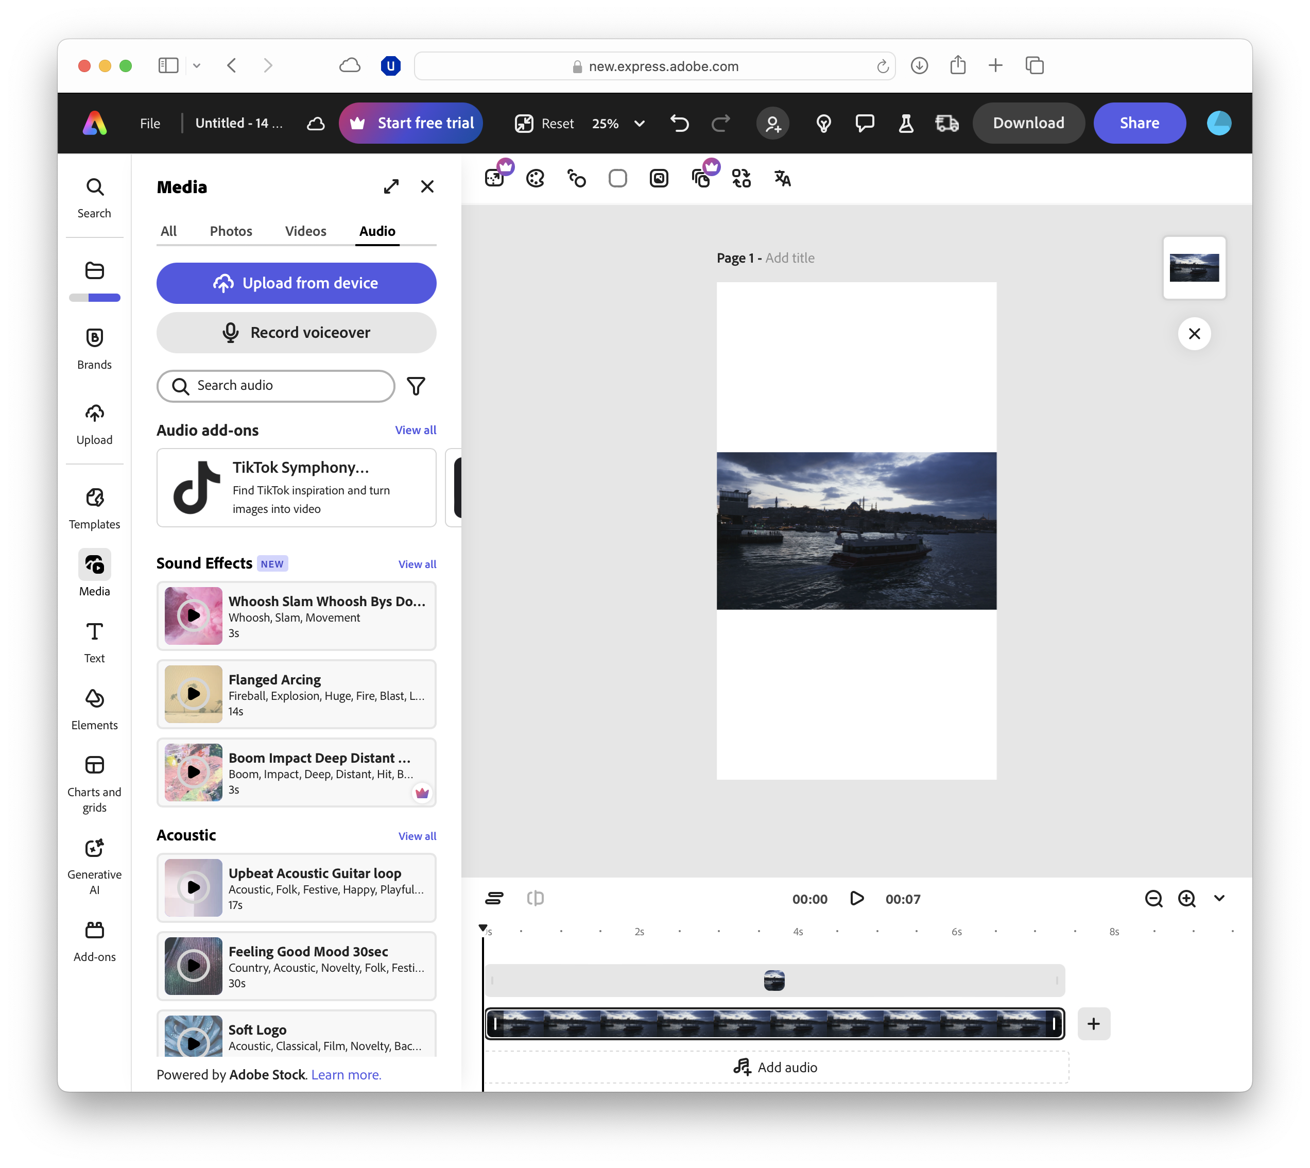Preview Whoosh Slam Whoosh Bys sound
The image size is (1310, 1168).
(x=193, y=616)
